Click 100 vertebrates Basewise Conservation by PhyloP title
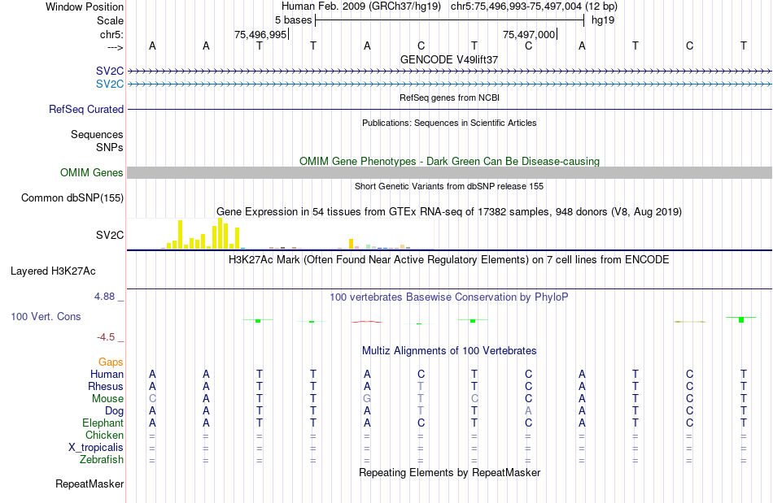773x503 pixels. click(449, 297)
